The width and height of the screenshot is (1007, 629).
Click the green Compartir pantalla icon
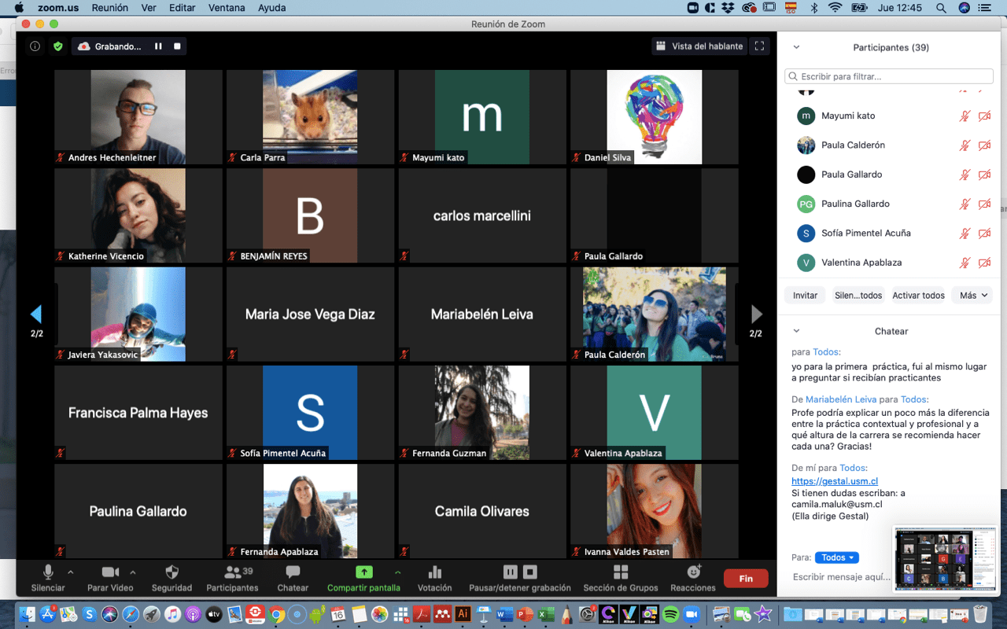[363, 572]
